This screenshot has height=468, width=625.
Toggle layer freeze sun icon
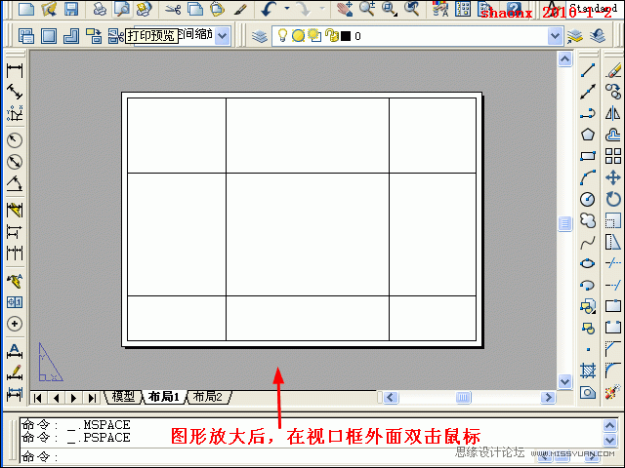[x=299, y=36]
